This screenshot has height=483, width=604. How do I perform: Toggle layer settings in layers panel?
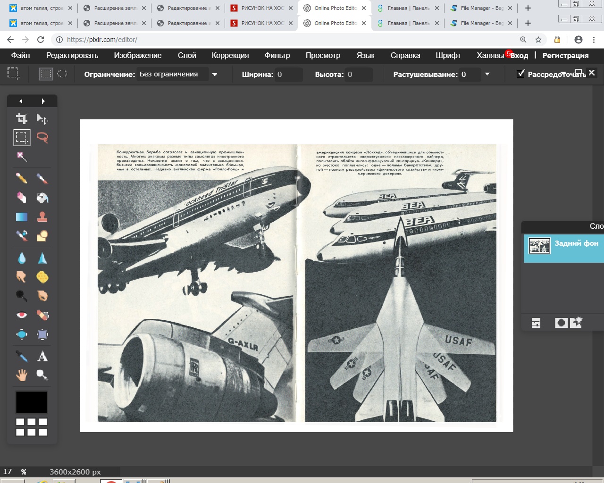[536, 323]
